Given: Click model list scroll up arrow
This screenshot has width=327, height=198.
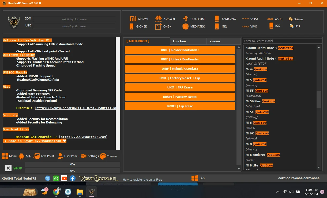Looking at the screenshot, I should tap(319, 47).
